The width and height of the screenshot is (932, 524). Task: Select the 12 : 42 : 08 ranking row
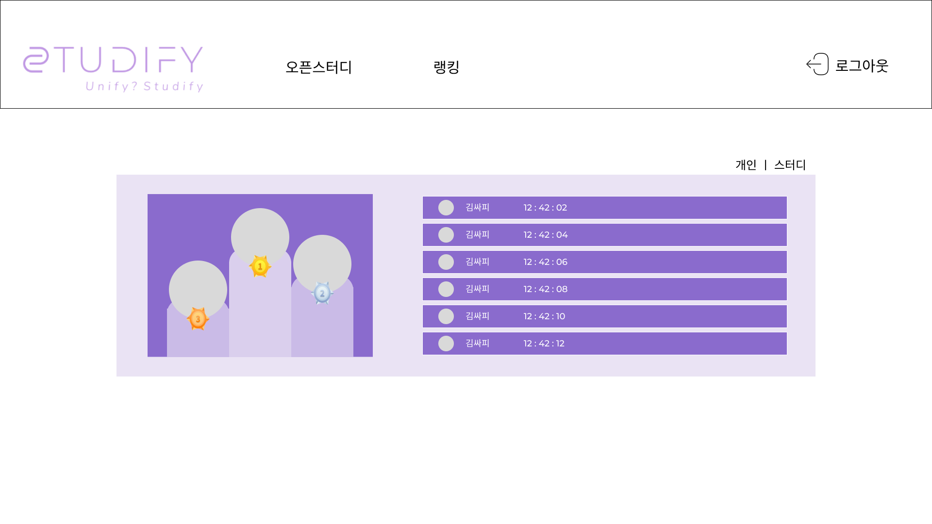pos(604,289)
